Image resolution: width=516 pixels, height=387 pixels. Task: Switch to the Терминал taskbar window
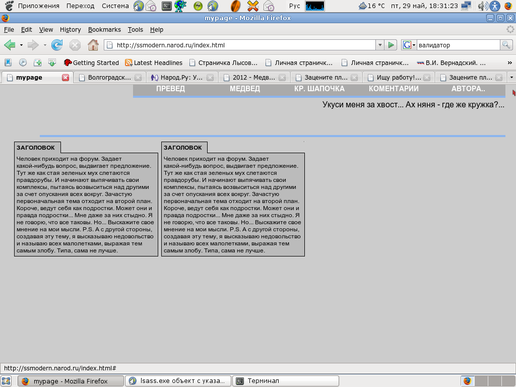[286, 381]
